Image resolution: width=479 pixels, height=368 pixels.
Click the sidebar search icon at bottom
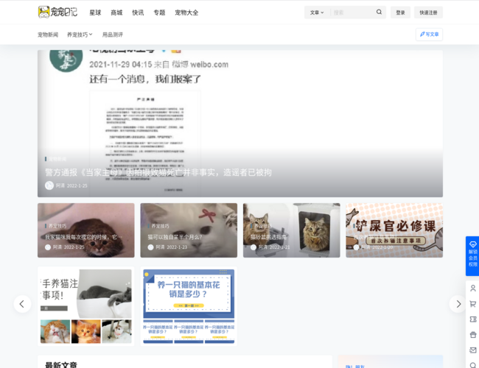point(473,365)
